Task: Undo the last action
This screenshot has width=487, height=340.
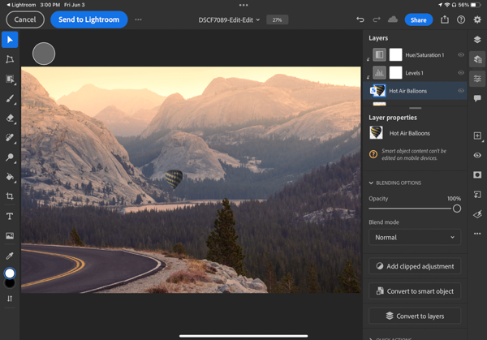Action: [360, 19]
